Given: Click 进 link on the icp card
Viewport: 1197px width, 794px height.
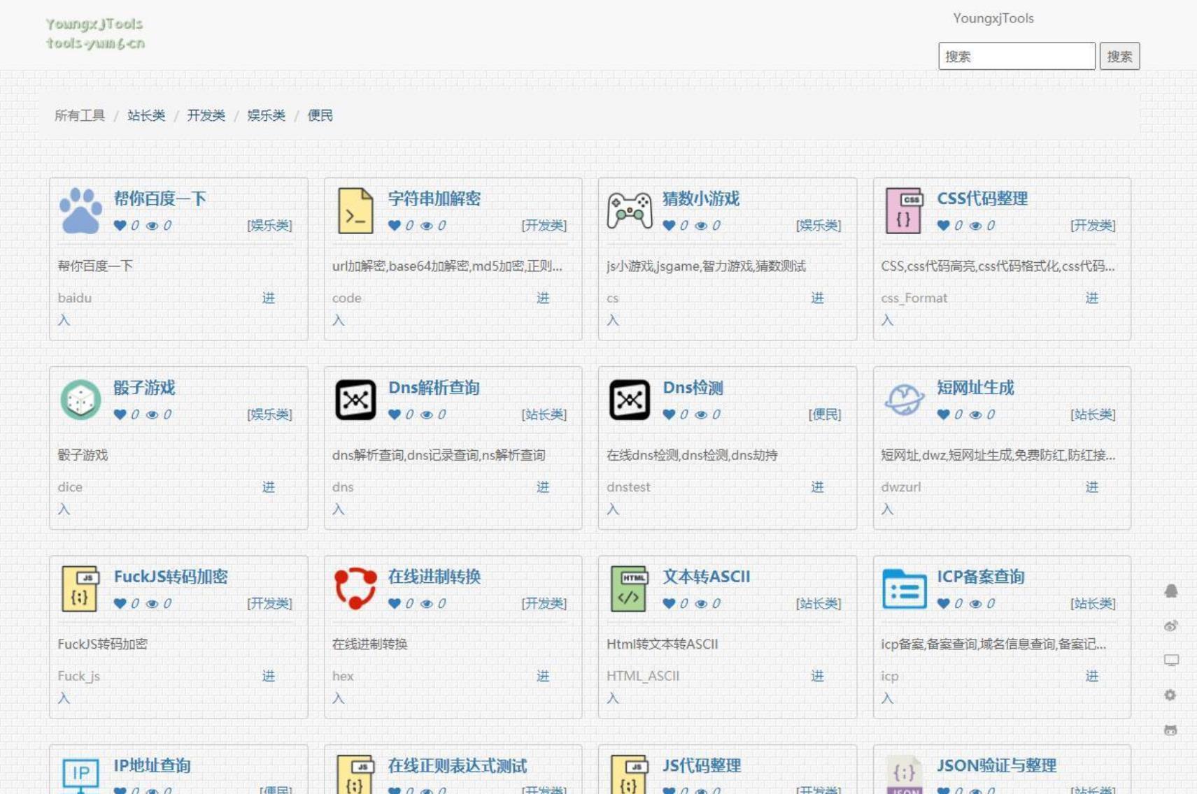Looking at the screenshot, I should point(1092,677).
